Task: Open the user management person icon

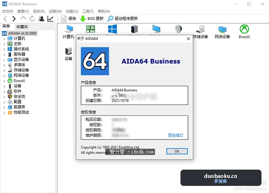Action: pyautogui.click(x=41, y=18)
